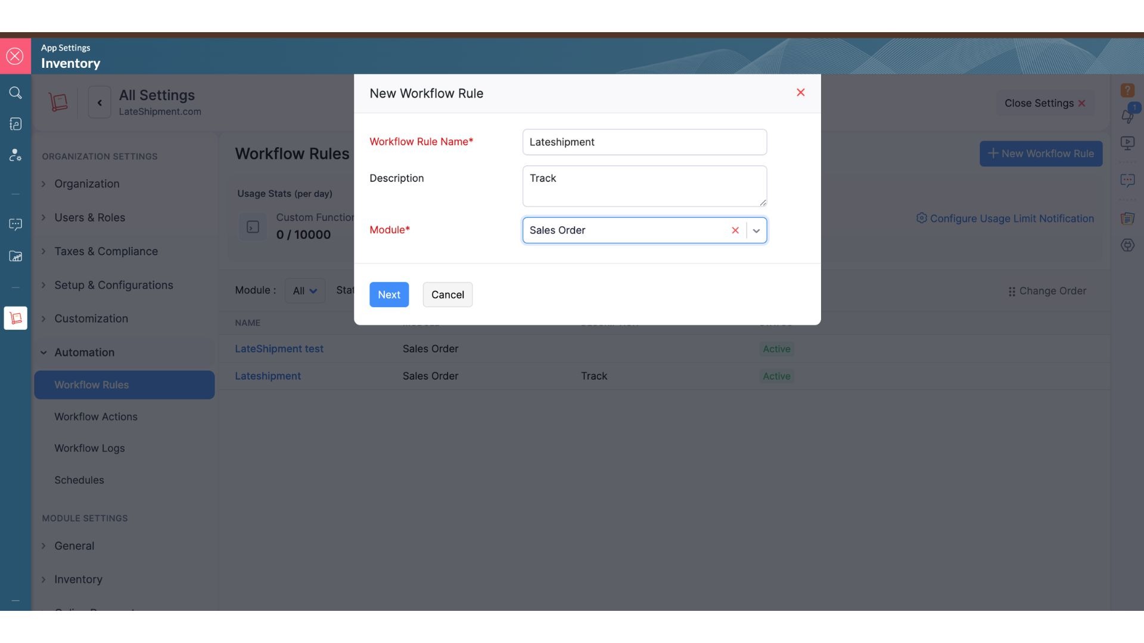Open the notifications megaphone icon

1127,116
